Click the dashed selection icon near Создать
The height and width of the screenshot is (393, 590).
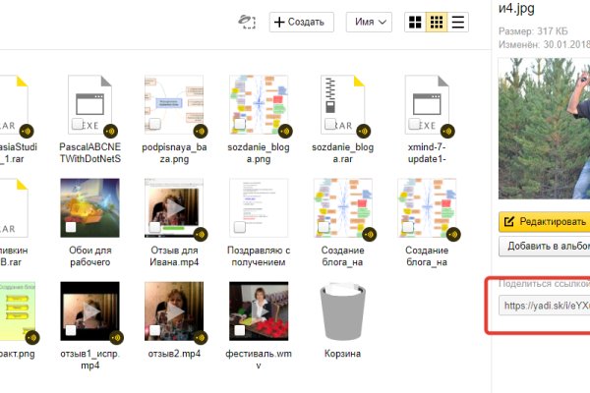click(247, 22)
